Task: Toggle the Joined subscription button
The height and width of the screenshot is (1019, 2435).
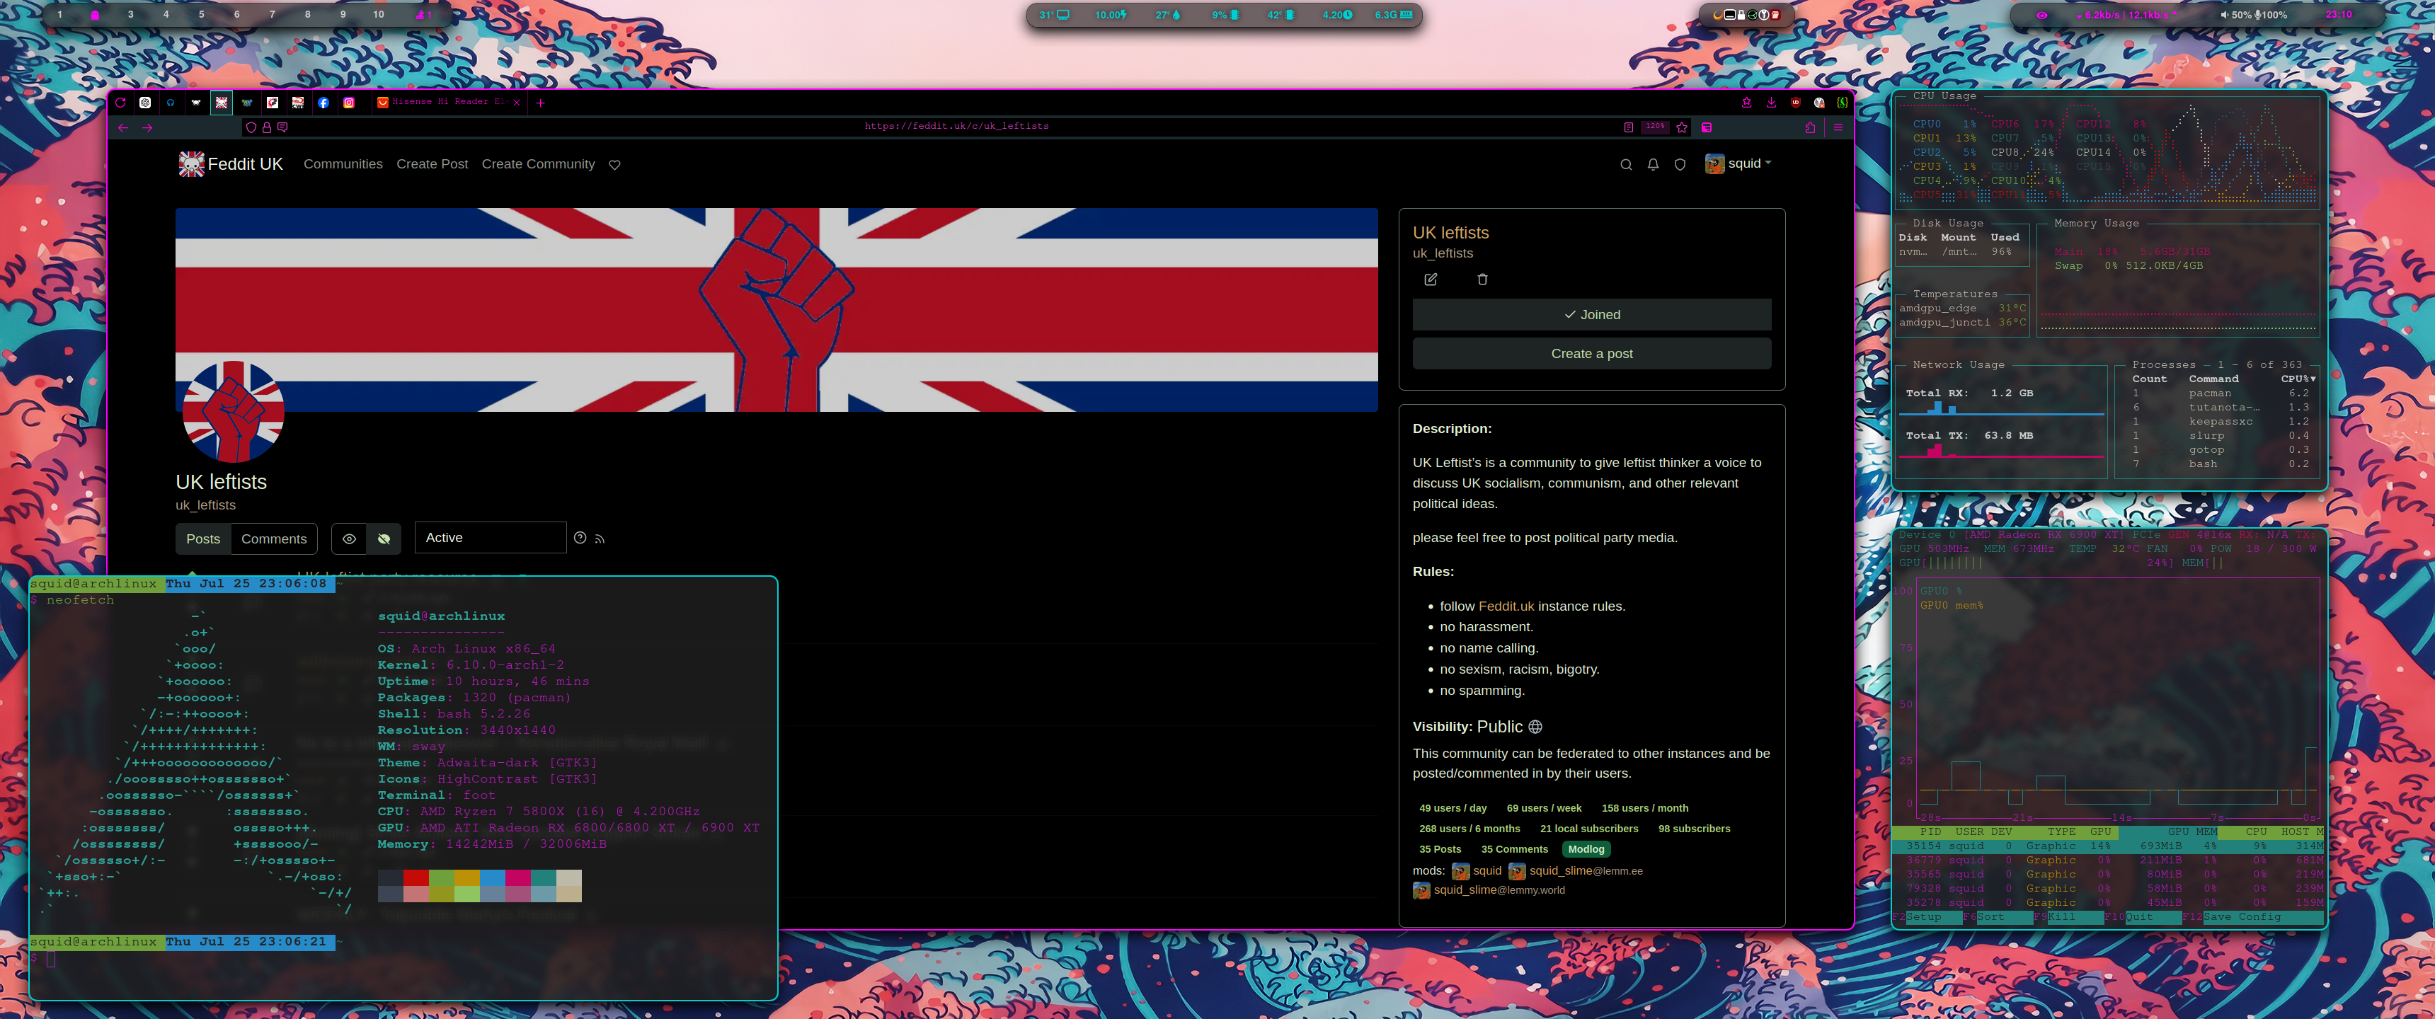Action: [x=1592, y=315]
